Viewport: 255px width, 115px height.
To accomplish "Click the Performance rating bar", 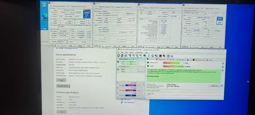I will point(173,63).
